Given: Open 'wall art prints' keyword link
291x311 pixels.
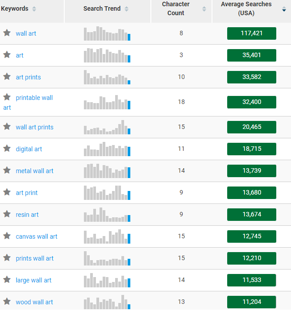Looking at the screenshot, I should coord(34,127).
